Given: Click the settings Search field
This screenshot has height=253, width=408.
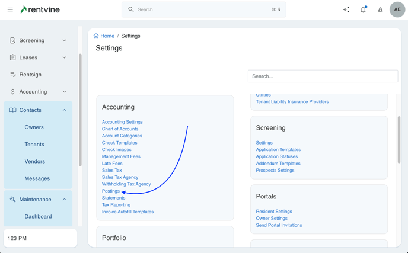Looking at the screenshot, I should point(323,76).
